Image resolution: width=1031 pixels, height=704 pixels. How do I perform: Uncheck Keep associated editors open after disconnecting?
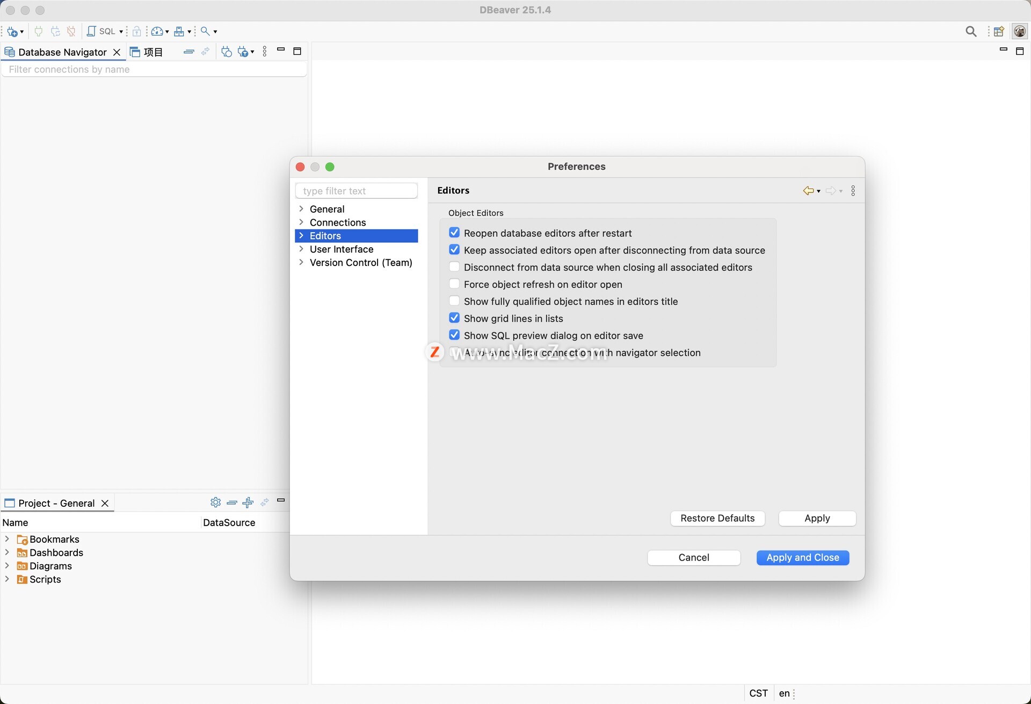tap(454, 250)
